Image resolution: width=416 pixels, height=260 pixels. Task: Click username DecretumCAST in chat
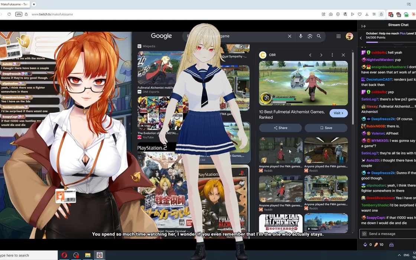pyautogui.click(x=379, y=79)
